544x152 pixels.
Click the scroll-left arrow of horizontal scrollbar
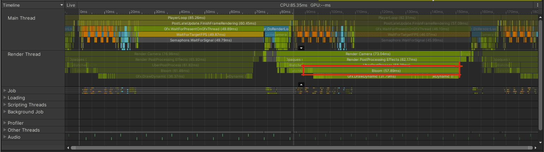coord(68,148)
